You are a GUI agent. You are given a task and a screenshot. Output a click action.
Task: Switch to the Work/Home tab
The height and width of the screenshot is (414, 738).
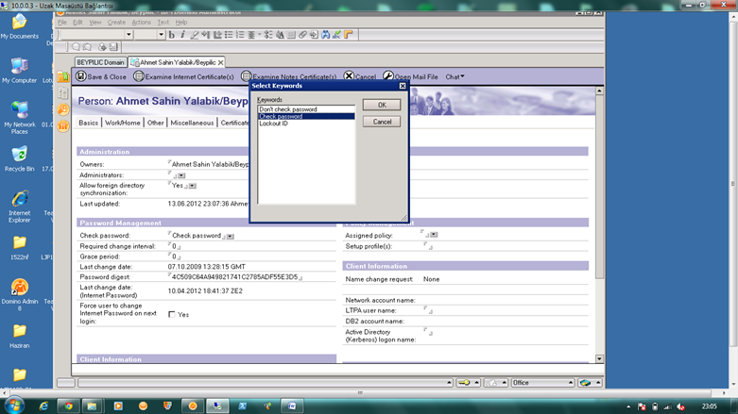tap(123, 123)
